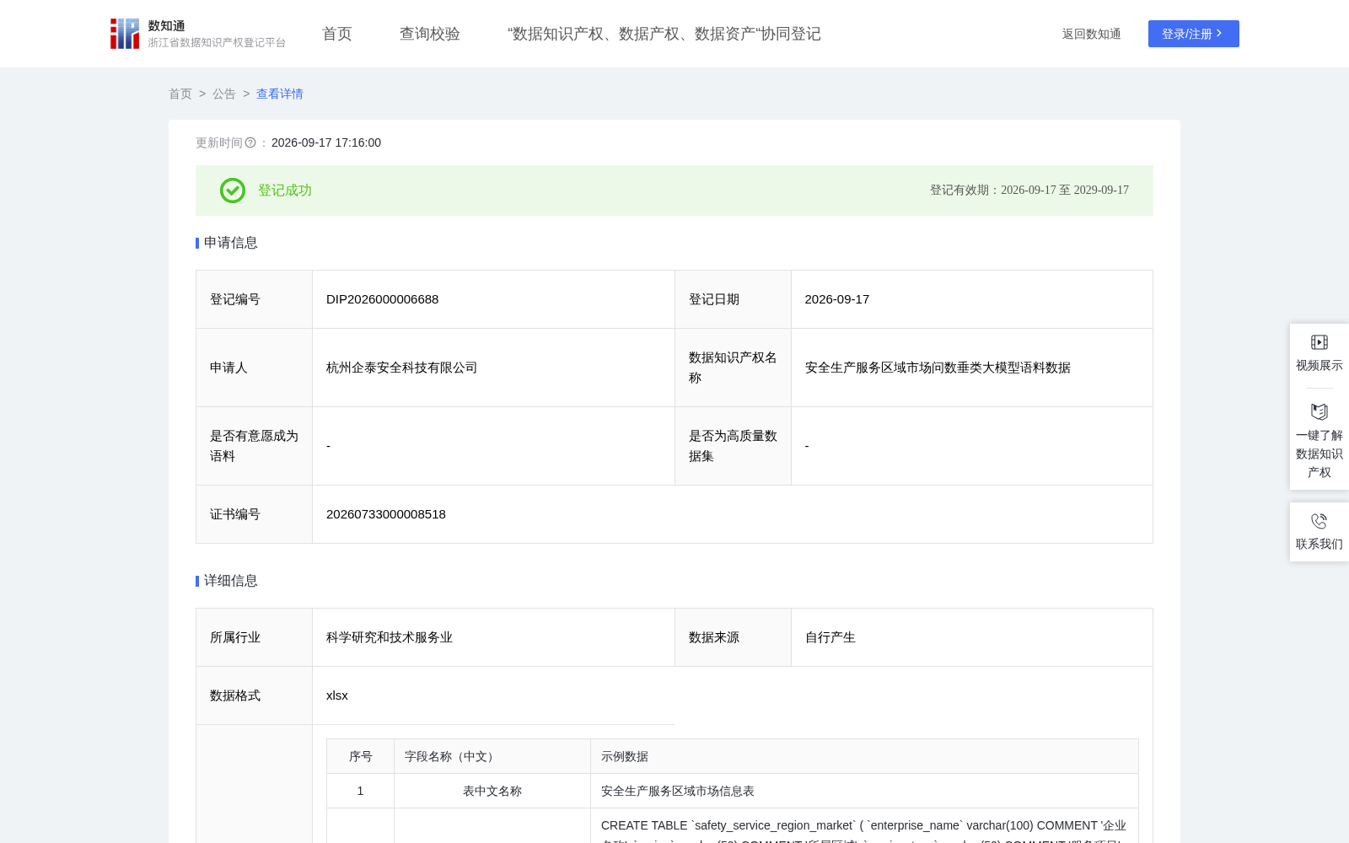
Task: Click 序号 column header
Action: 361,756
